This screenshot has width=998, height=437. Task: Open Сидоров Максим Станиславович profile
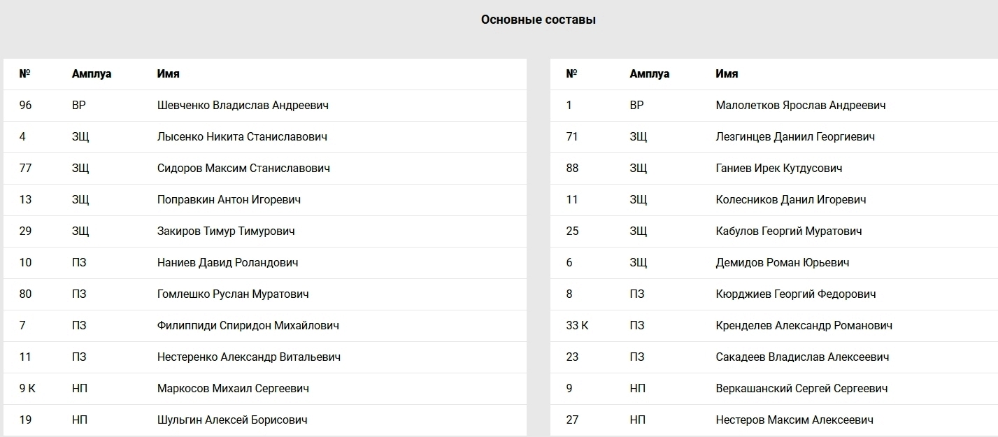tap(243, 169)
